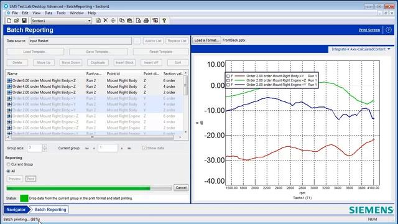Click the Printer toolbar icon
Viewport: 398px width, 224px height.
click(x=146, y=21)
